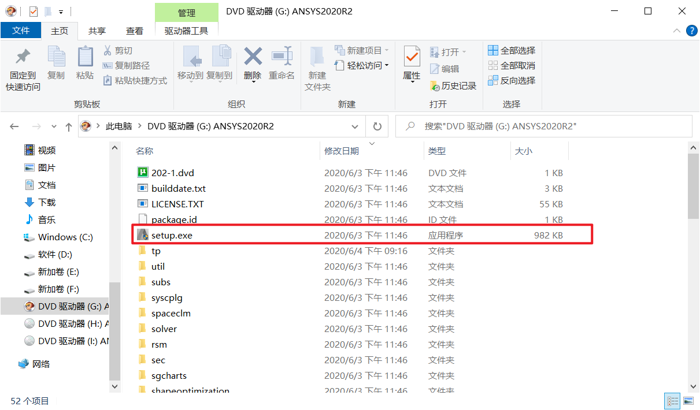Open the recent locations dropdown chevron

point(54,126)
